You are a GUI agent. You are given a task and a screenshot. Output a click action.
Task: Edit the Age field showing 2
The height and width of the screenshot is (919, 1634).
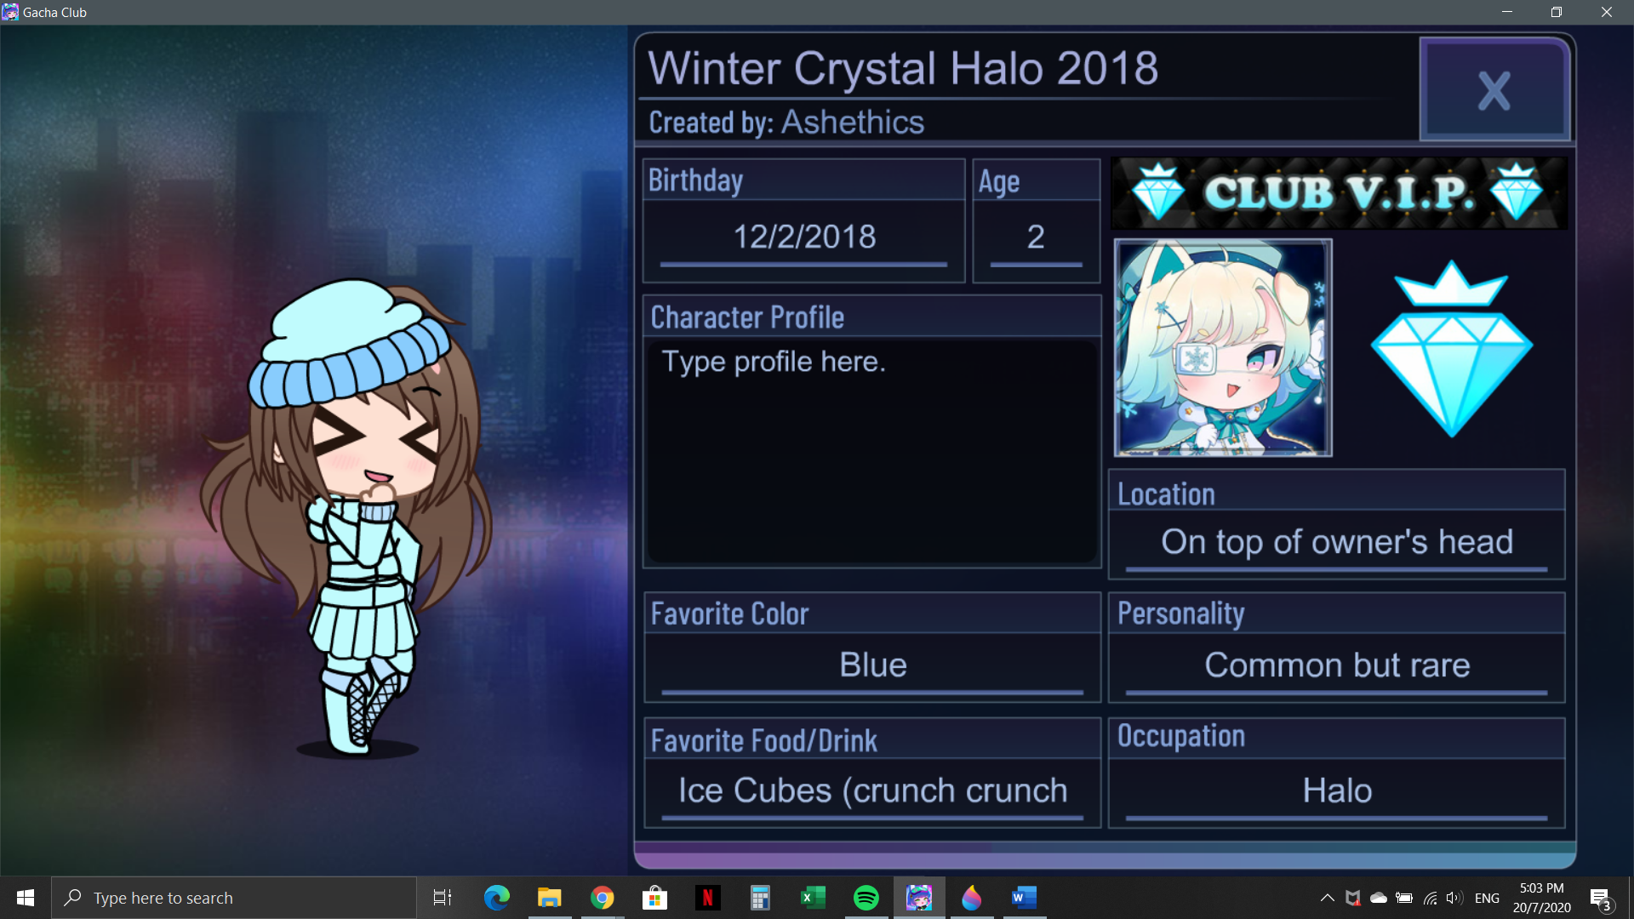point(1036,237)
